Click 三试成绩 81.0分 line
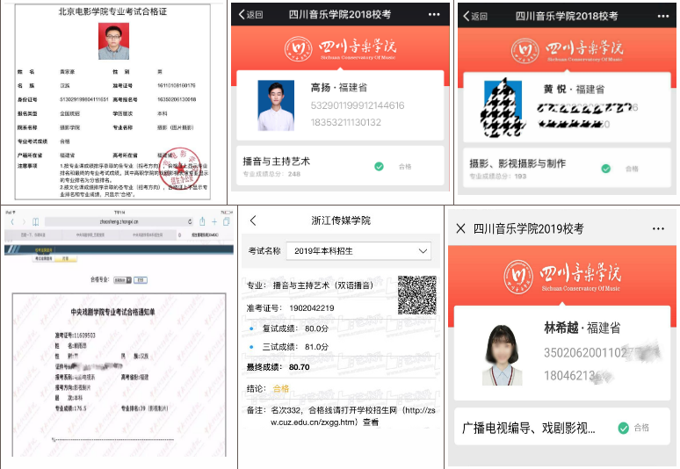Screen dimensions: 680x469 (x=295, y=347)
